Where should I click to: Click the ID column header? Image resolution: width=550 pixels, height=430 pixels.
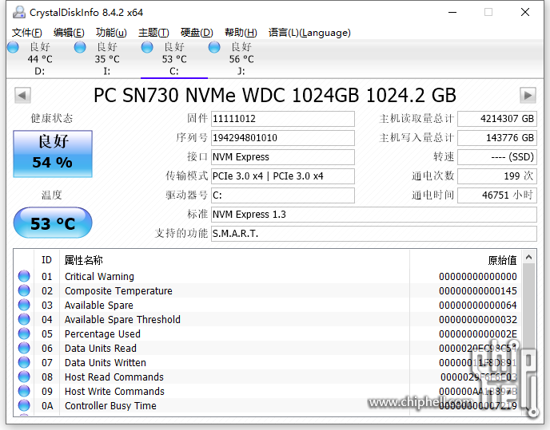coord(46,260)
